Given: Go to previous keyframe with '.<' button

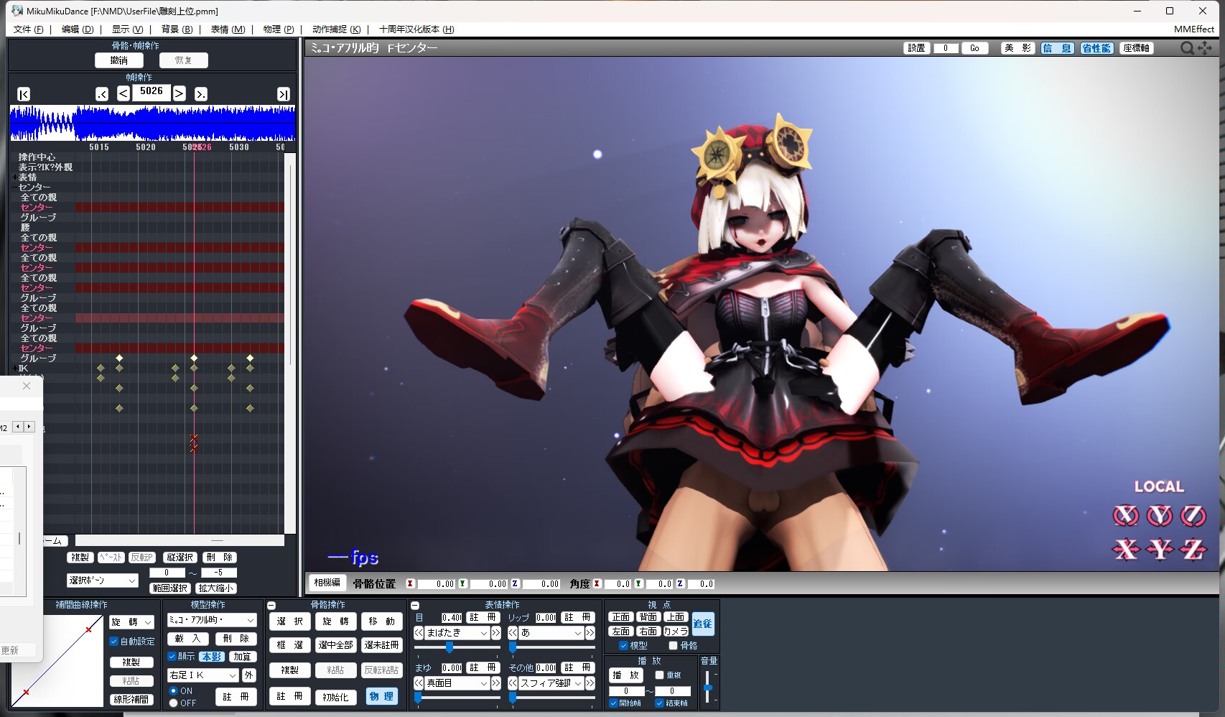Looking at the screenshot, I should 102,94.
